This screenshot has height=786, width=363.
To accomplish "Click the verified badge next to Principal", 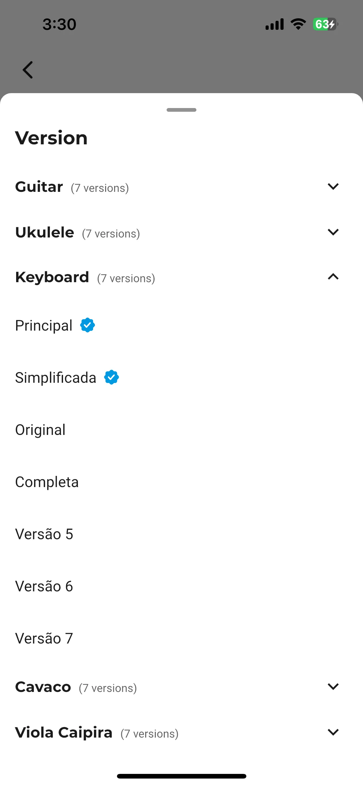I will pos(87,325).
